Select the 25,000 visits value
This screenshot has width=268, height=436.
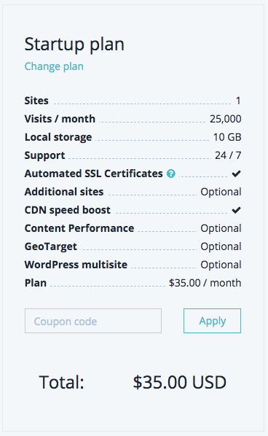[x=225, y=119]
